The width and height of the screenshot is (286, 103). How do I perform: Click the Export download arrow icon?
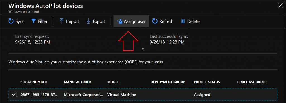(x=89, y=21)
